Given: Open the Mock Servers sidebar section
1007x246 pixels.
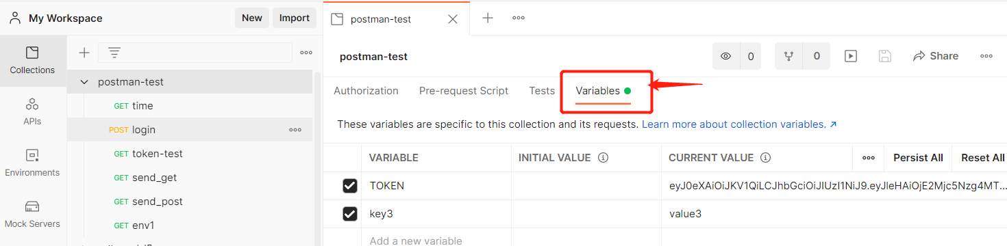Looking at the screenshot, I should (32, 215).
